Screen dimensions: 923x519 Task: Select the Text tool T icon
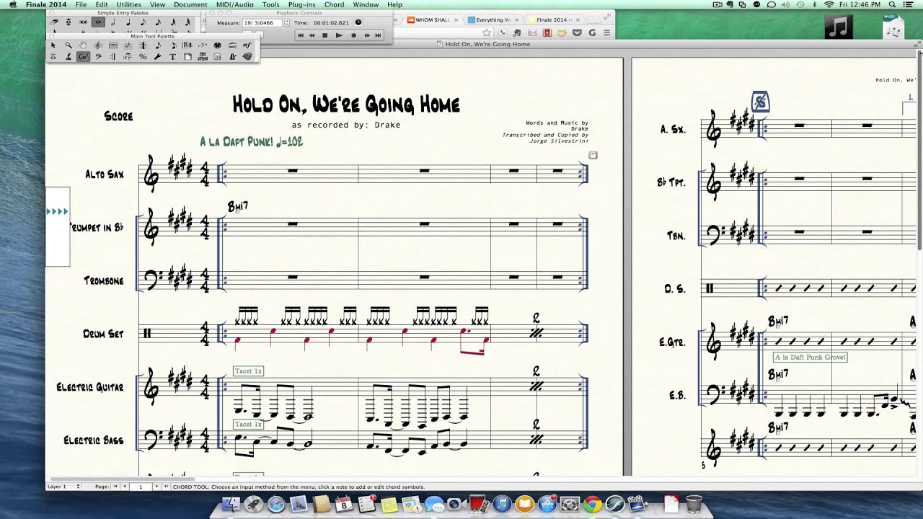click(172, 57)
